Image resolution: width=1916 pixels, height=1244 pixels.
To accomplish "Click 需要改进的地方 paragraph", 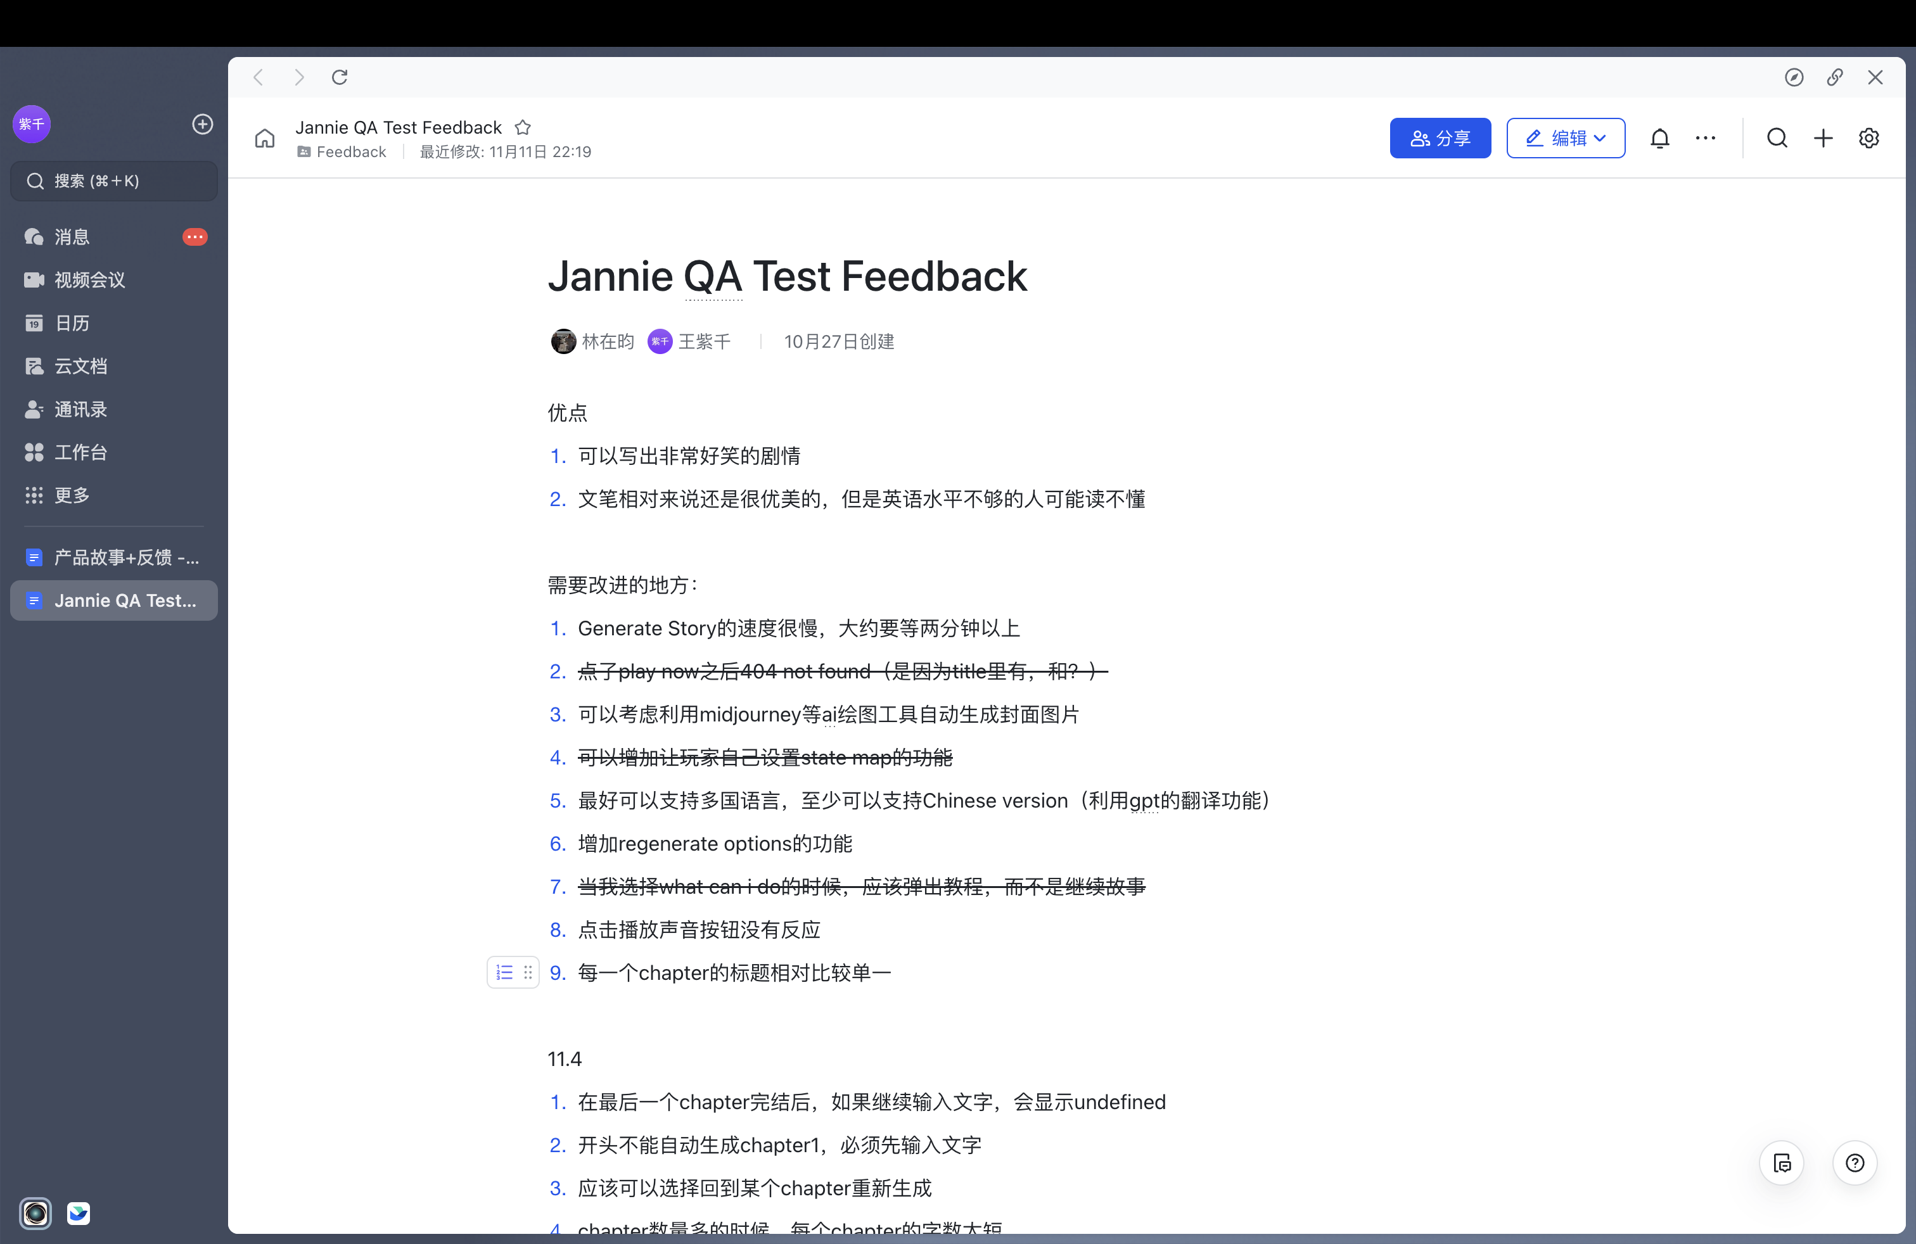I will (x=622, y=585).
